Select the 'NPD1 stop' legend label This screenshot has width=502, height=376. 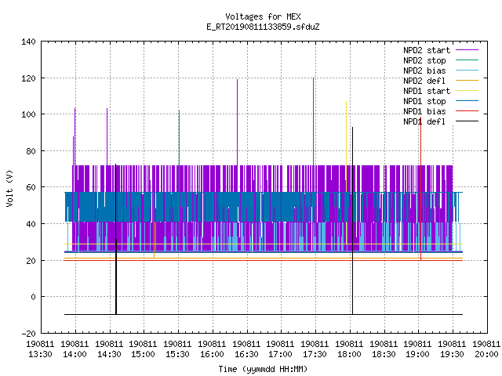click(x=424, y=101)
